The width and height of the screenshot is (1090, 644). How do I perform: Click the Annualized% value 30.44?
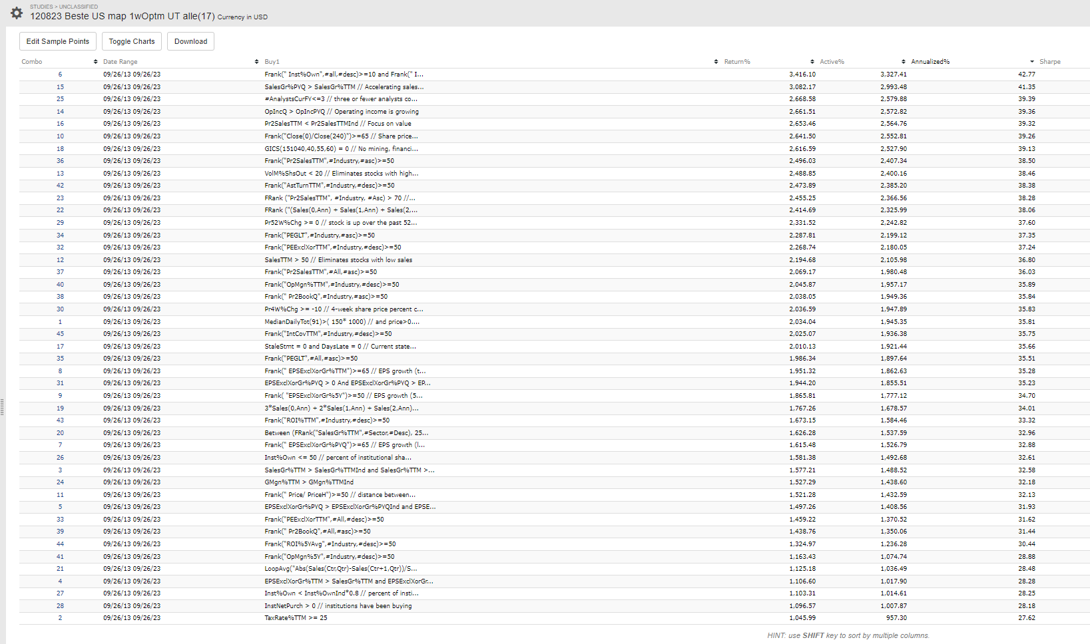pos(1027,544)
